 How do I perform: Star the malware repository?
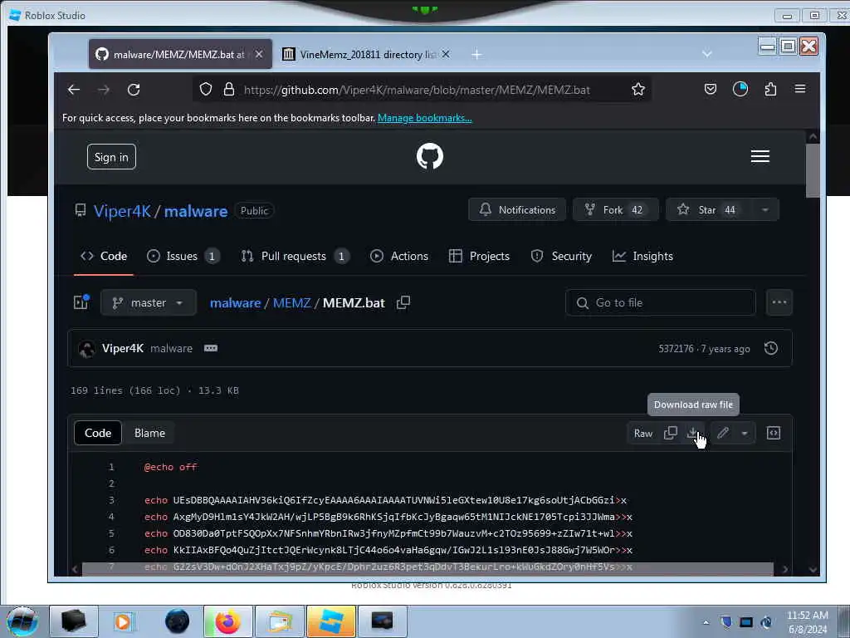click(709, 210)
